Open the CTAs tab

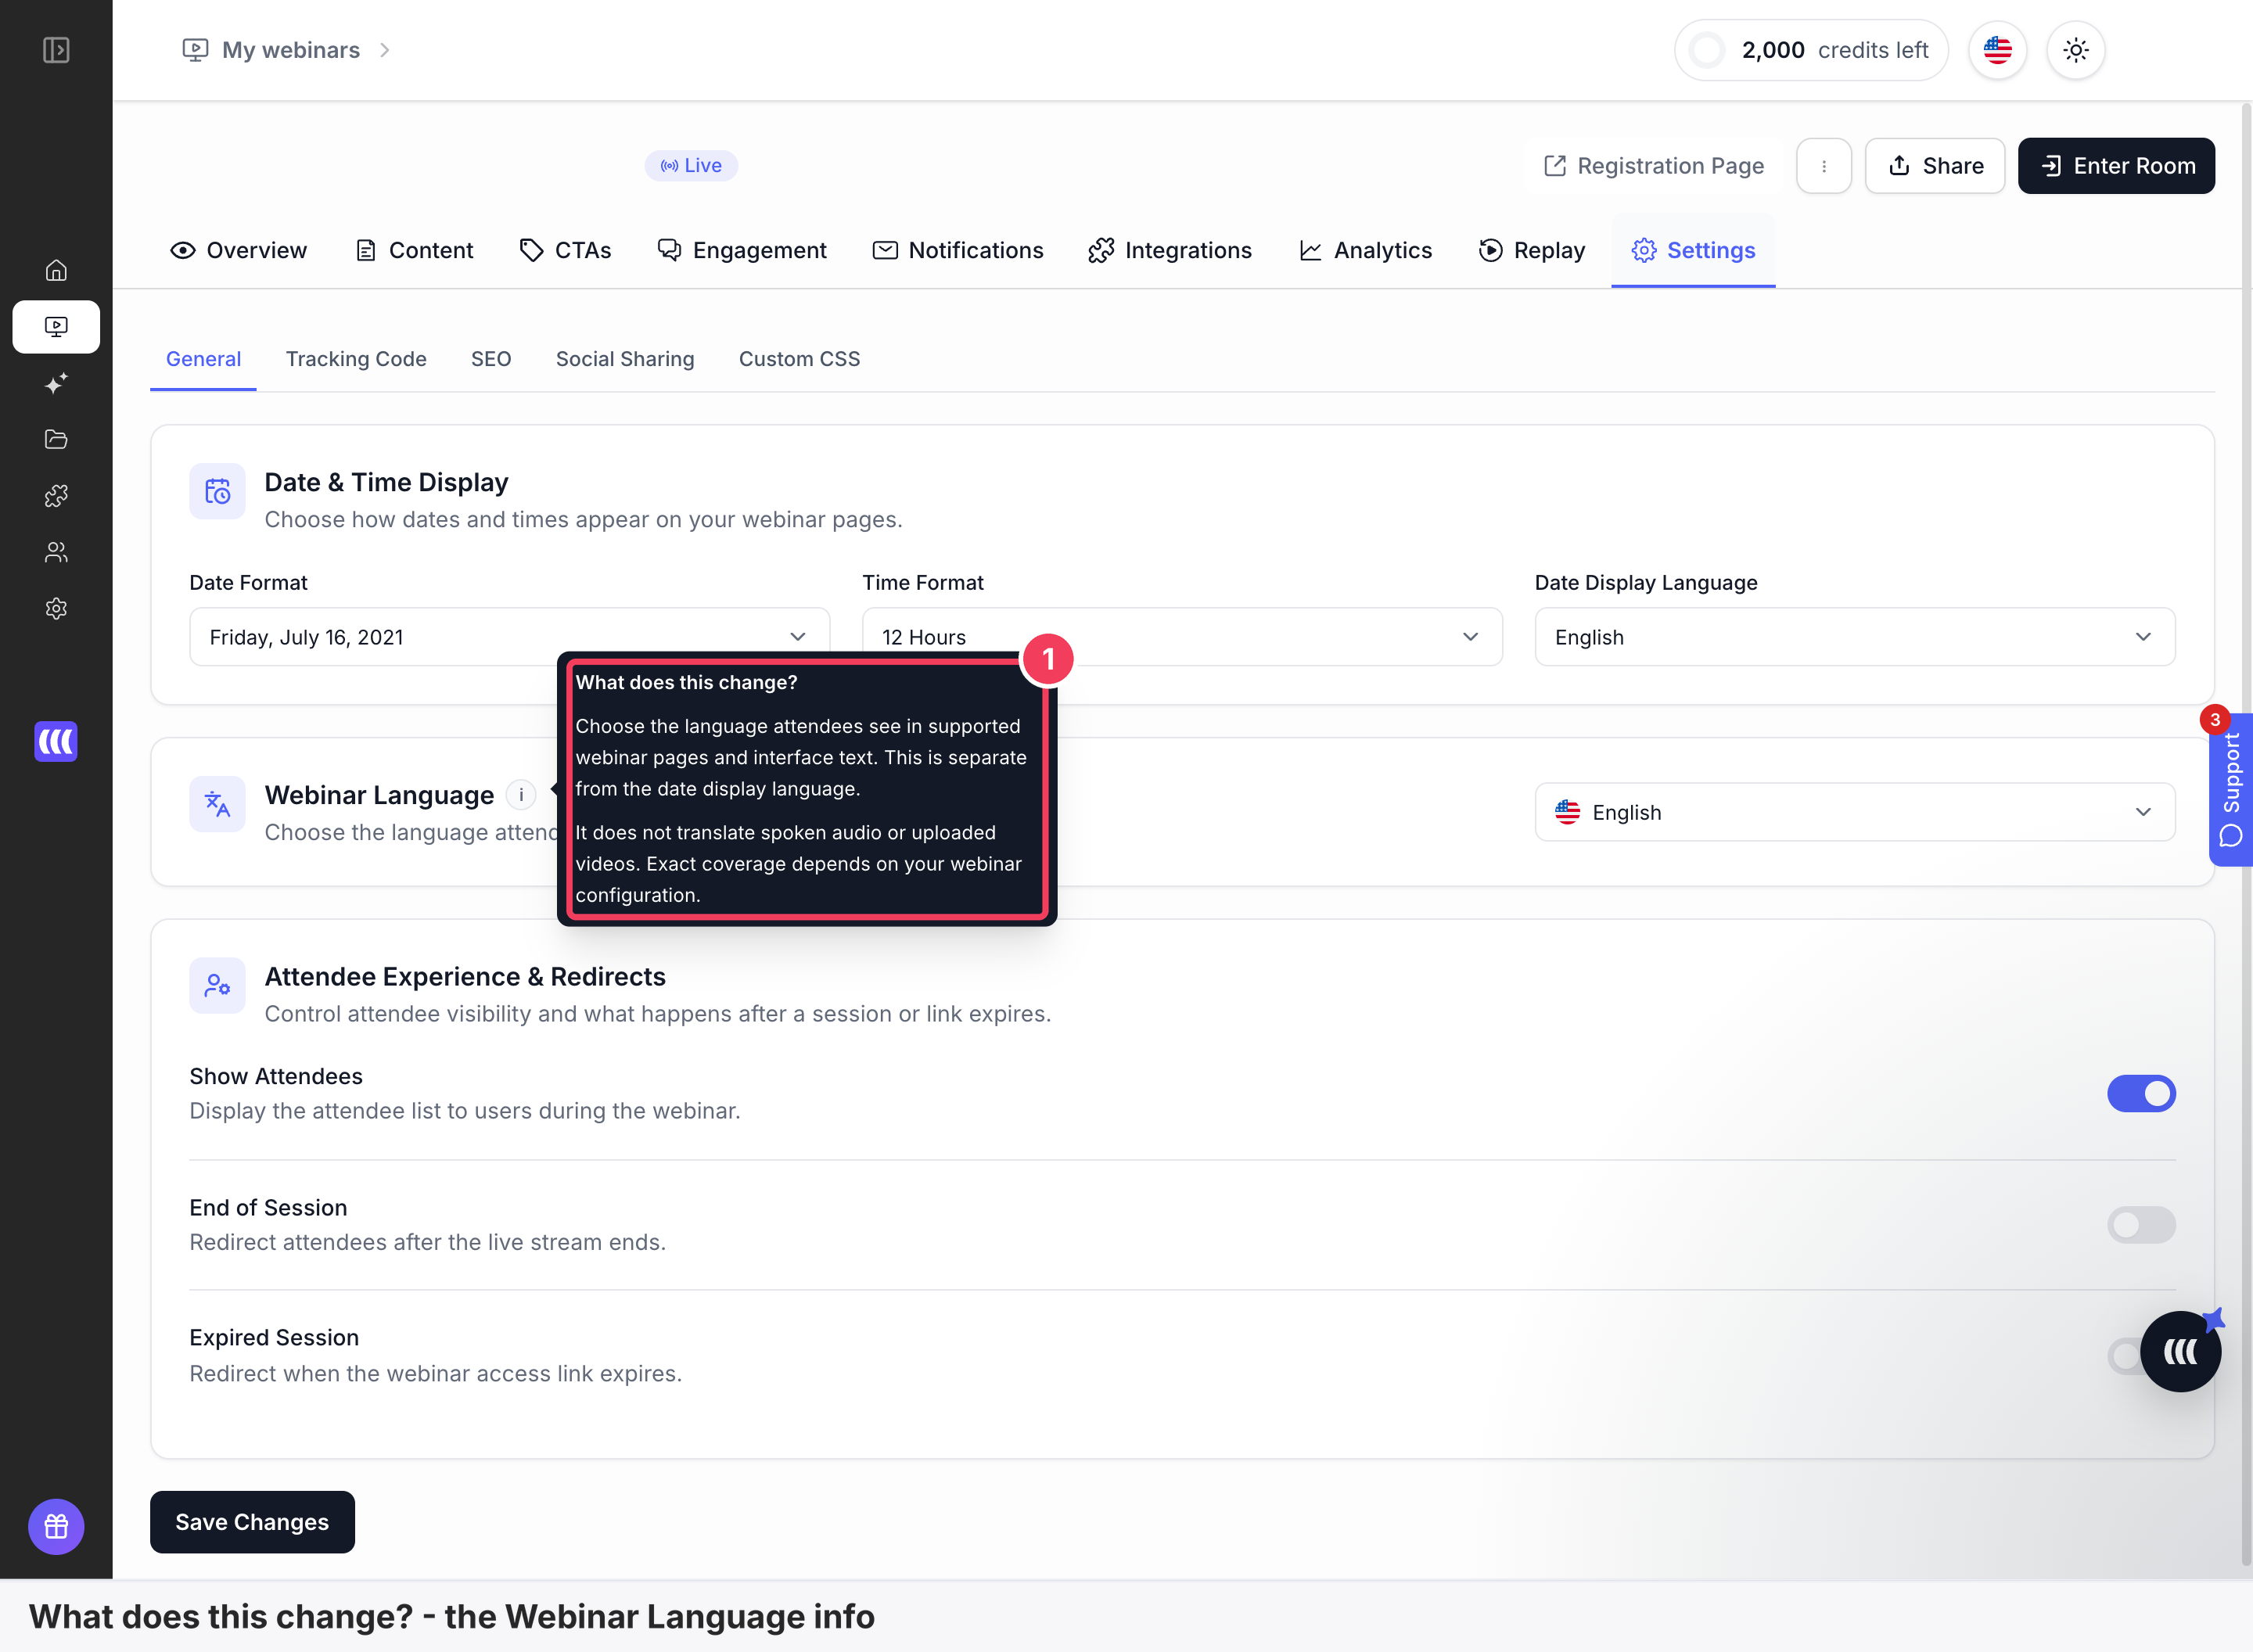565,250
